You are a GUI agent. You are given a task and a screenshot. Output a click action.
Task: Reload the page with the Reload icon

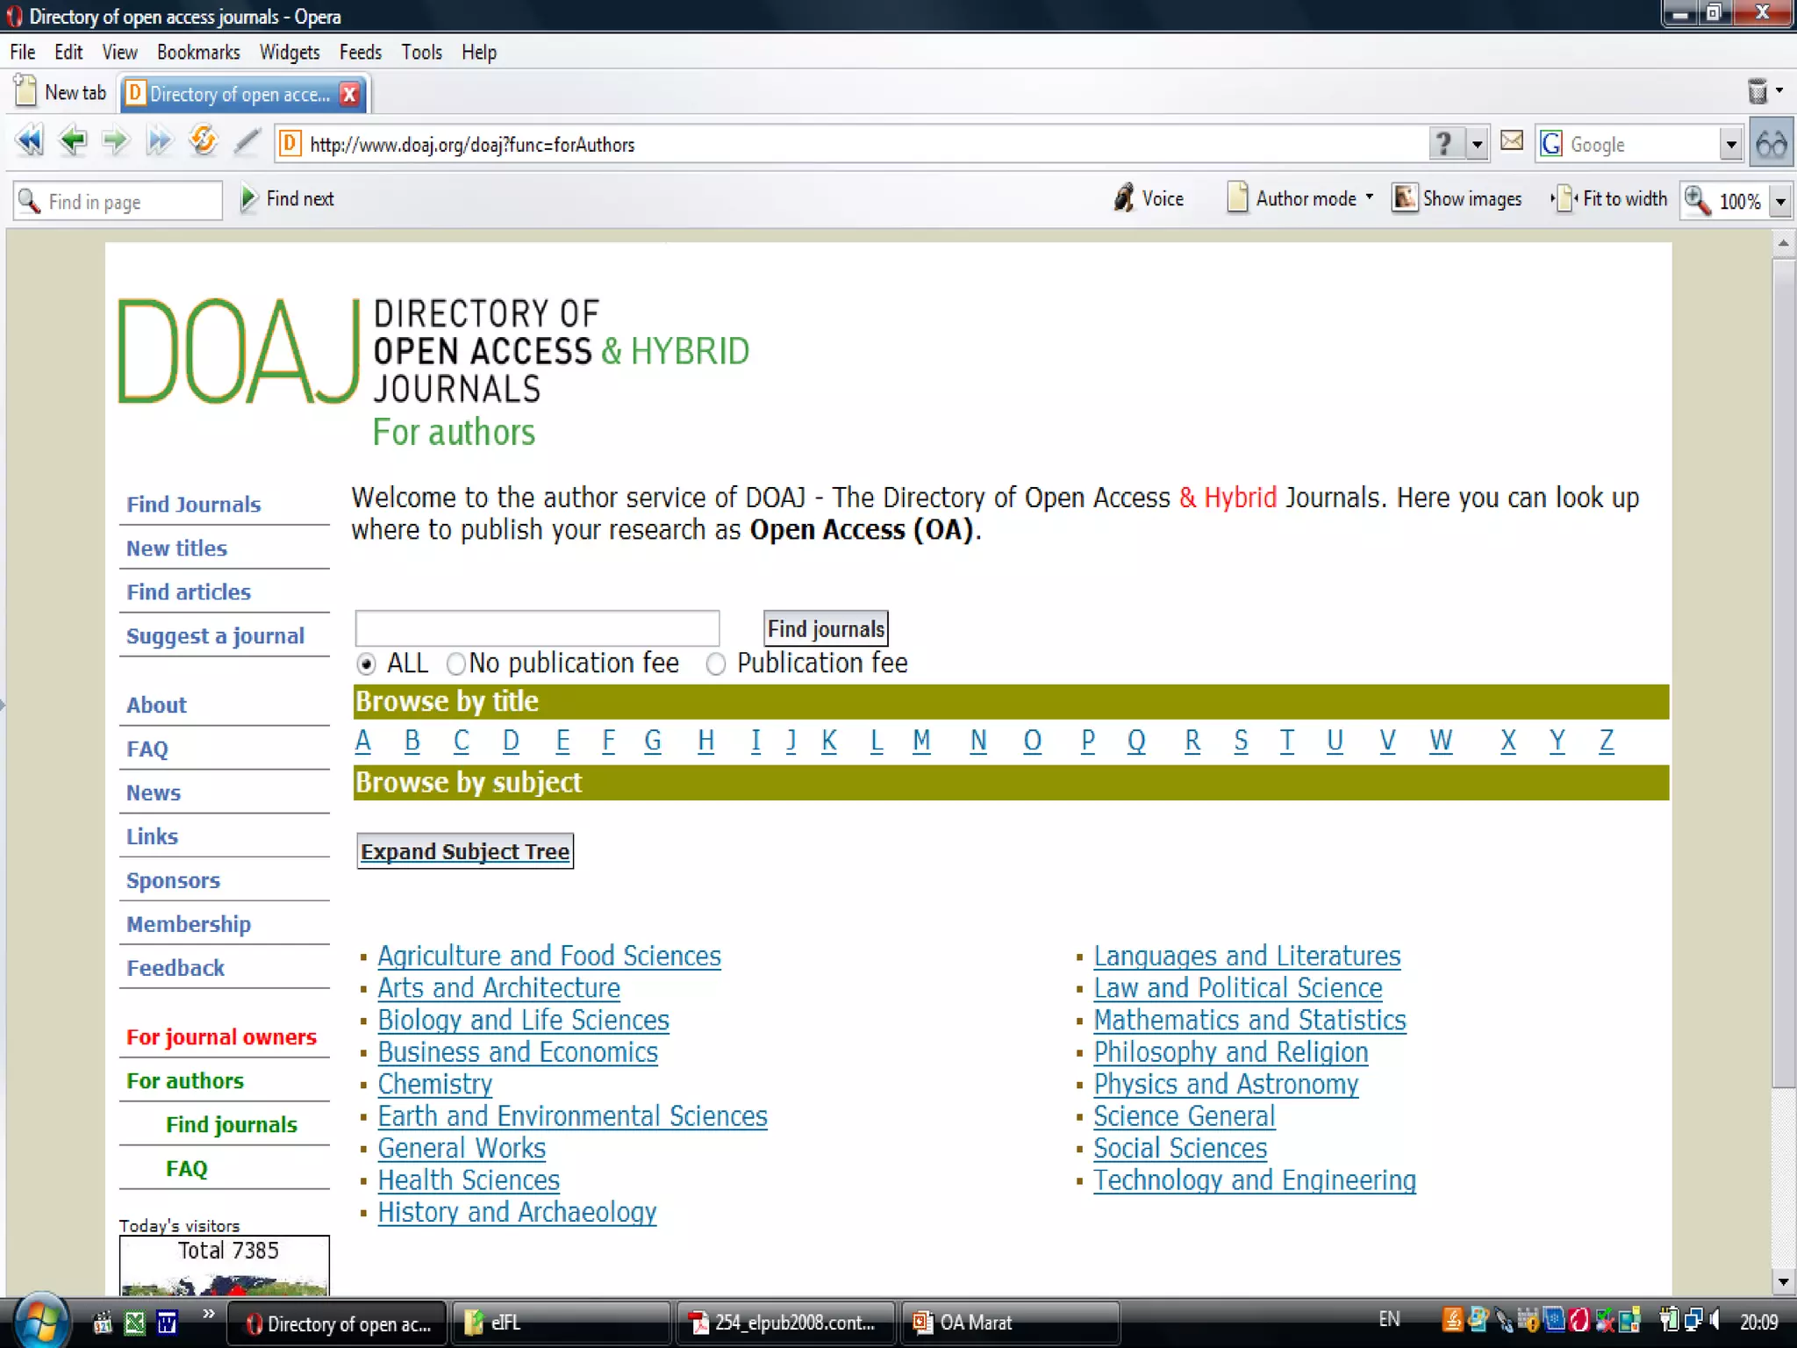click(x=203, y=141)
